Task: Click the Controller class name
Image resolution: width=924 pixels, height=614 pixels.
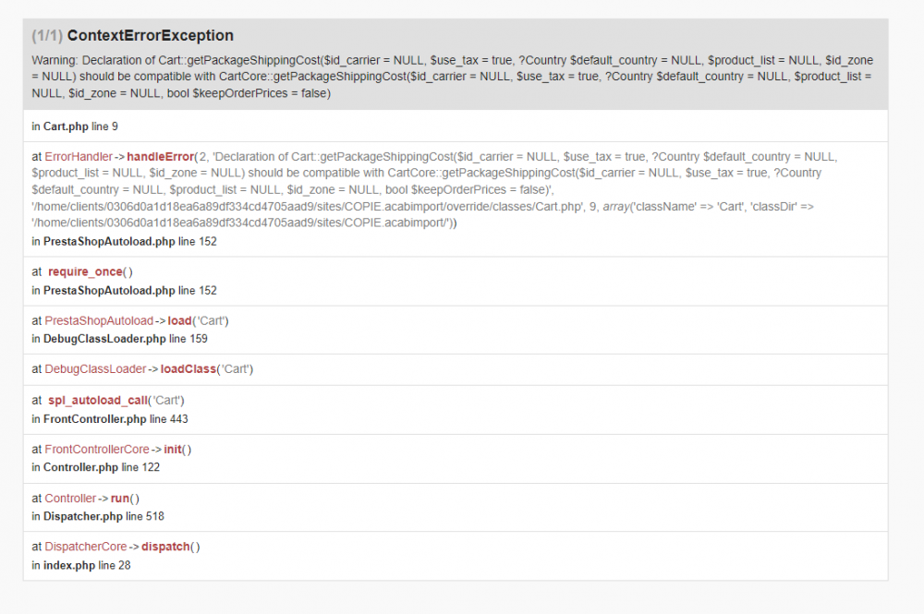Action: point(70,498)
